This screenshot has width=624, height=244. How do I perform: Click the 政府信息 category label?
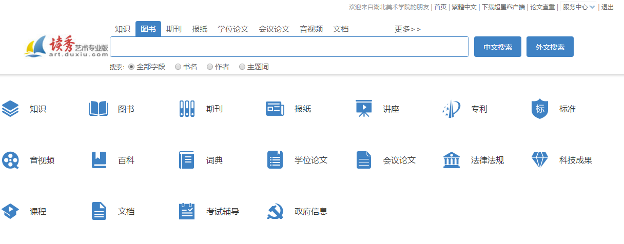coord(311,211)
